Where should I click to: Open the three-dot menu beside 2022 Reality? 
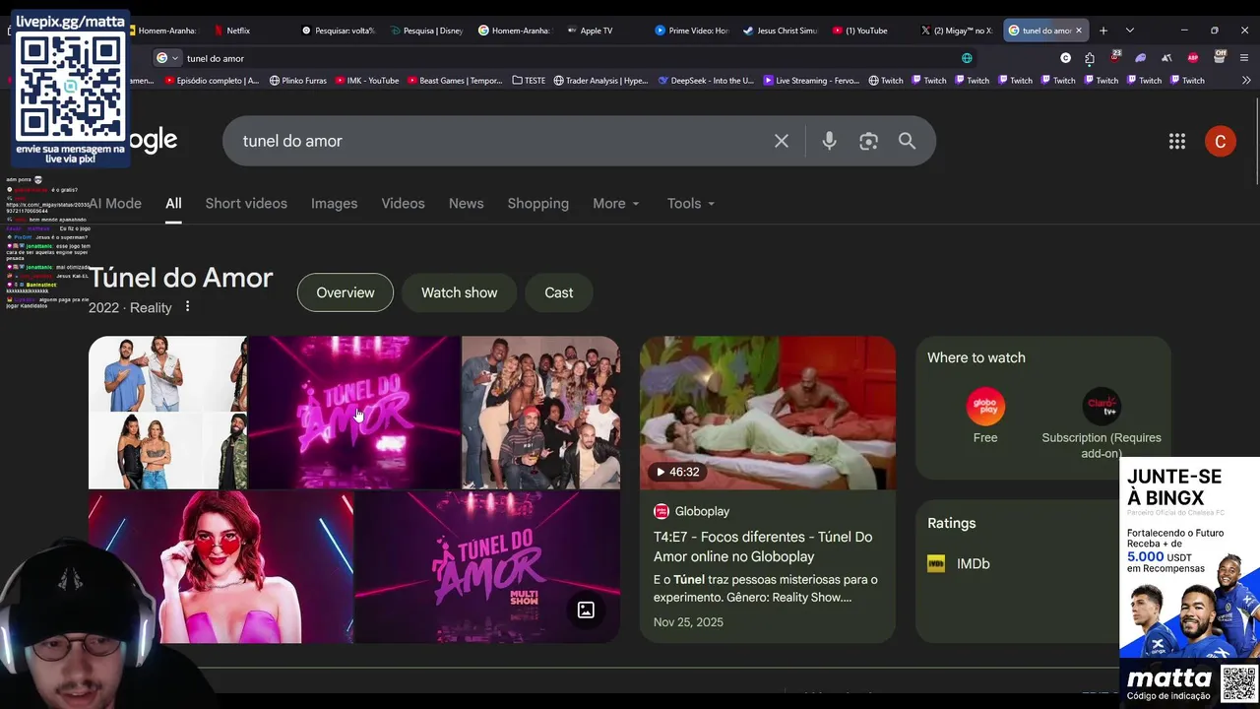click(x=187, y=307)
